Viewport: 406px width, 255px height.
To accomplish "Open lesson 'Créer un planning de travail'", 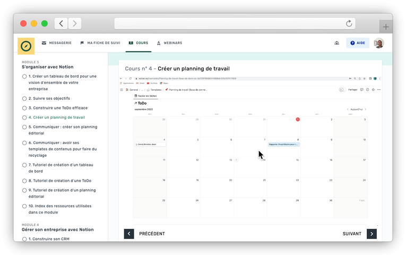I will pyautogui.click(x=57, y=117).
